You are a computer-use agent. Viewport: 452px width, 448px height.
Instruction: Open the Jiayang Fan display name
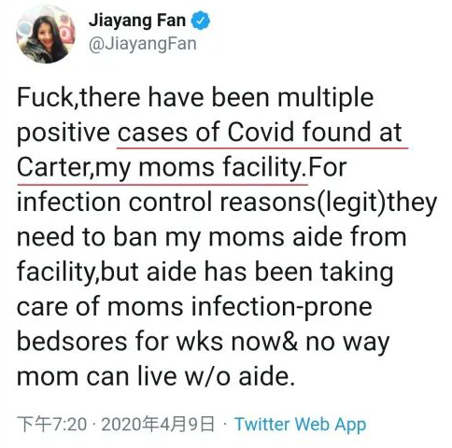(x=137, y=21)
